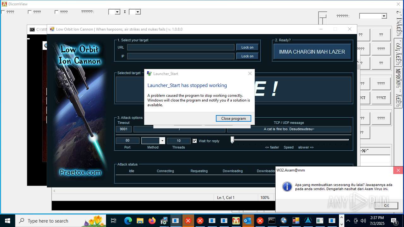Open the LOIC Method dropdown
404x227 pixels.
coord(162,141)
